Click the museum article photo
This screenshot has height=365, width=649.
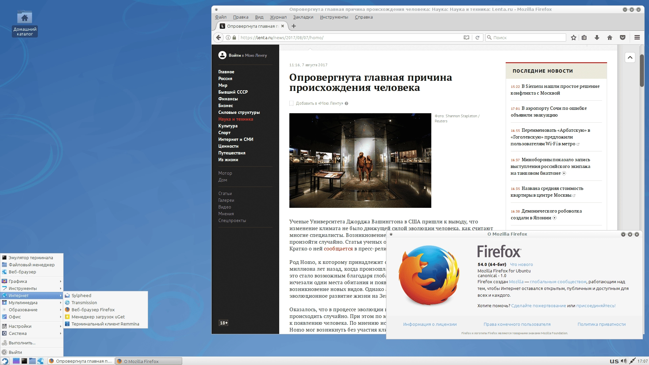coord(360,161)
